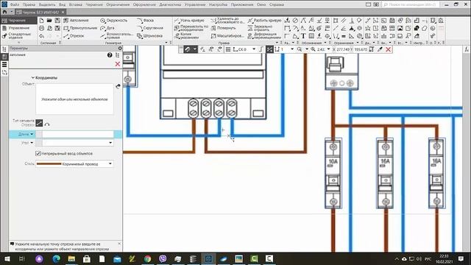Viewport: 471px width, 265px height.
Task: Choose Разбить кривую command
Action: 264,21
